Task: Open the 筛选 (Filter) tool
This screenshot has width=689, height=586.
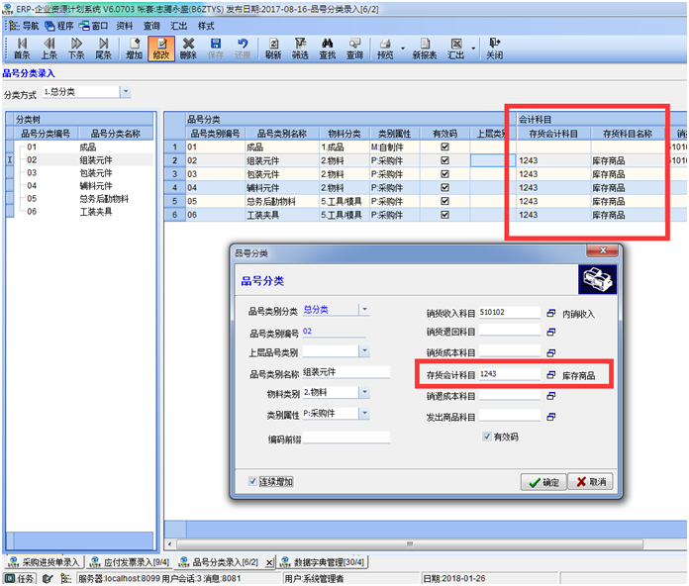Action: [x=300, y=48]
